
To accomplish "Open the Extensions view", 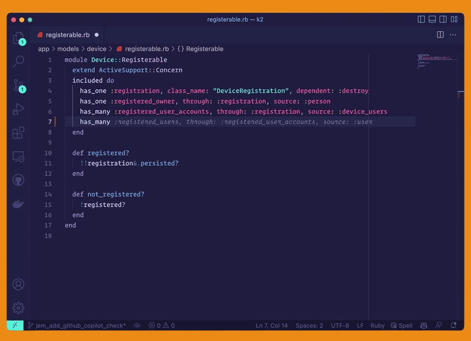I will point(18,133).
